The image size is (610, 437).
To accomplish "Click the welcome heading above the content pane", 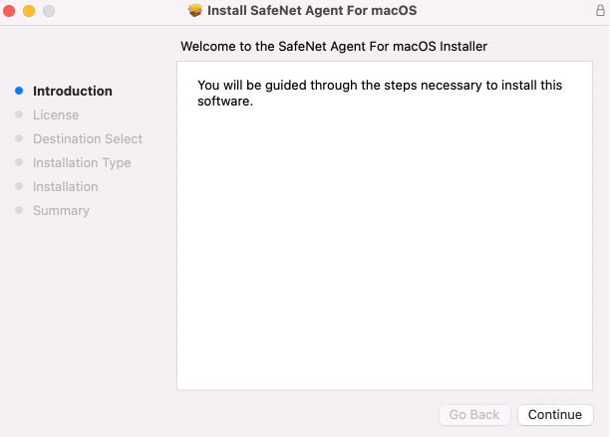I will (334, 47).
